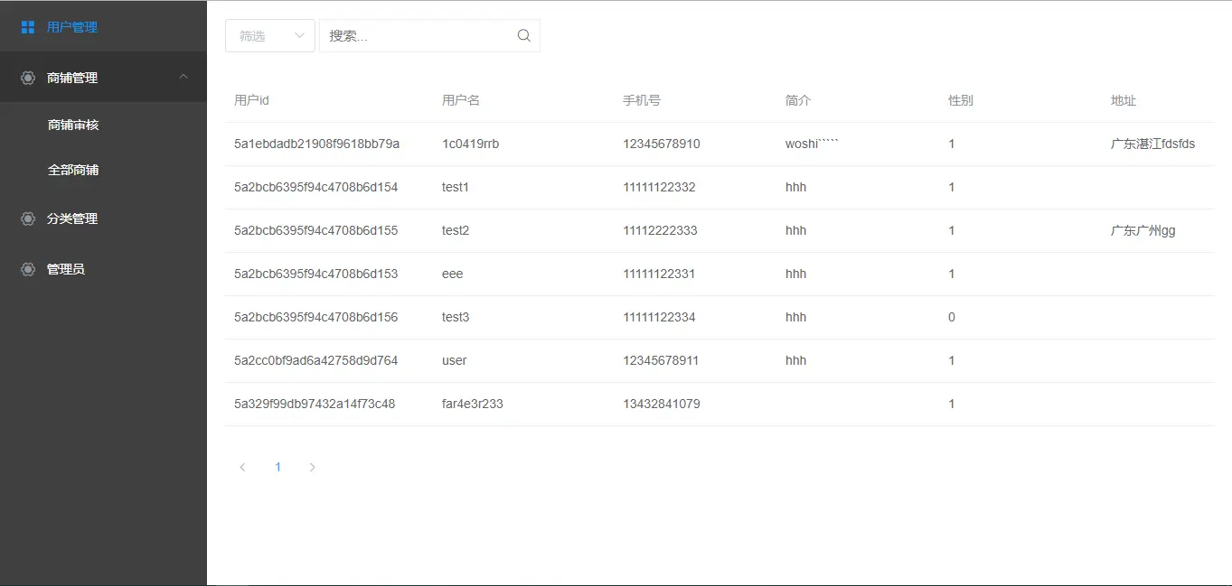Click phone number 13432841079
The width and height of the screenshot is (1232, 586).
662,404
